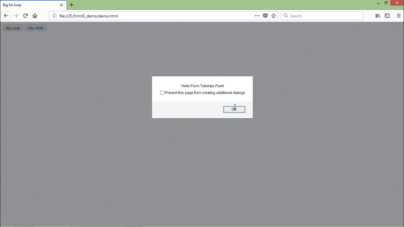Close the Firefox window
The height and width of the screenshot is (227, 404).
pyautogui.click(x=397, y=3)
